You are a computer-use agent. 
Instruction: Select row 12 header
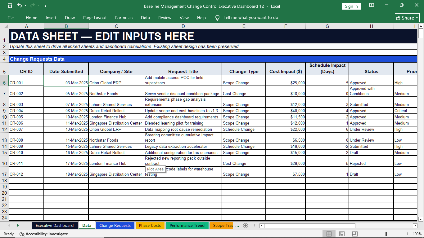point(4,129)
